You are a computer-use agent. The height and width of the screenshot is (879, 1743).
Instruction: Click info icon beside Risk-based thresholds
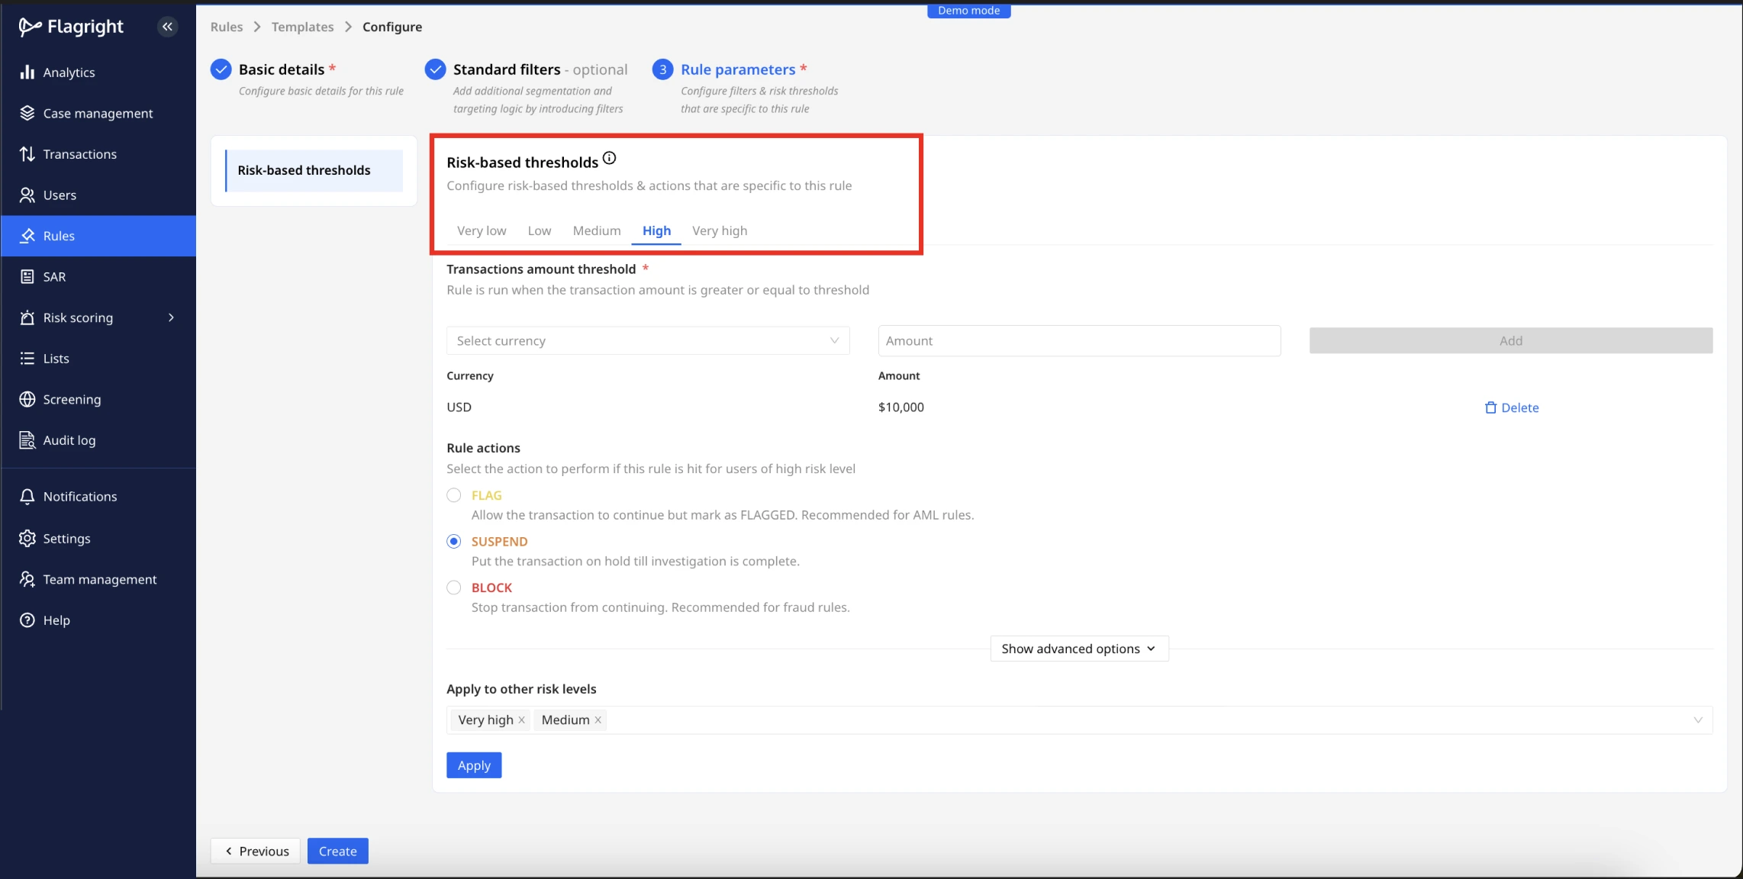609,159
